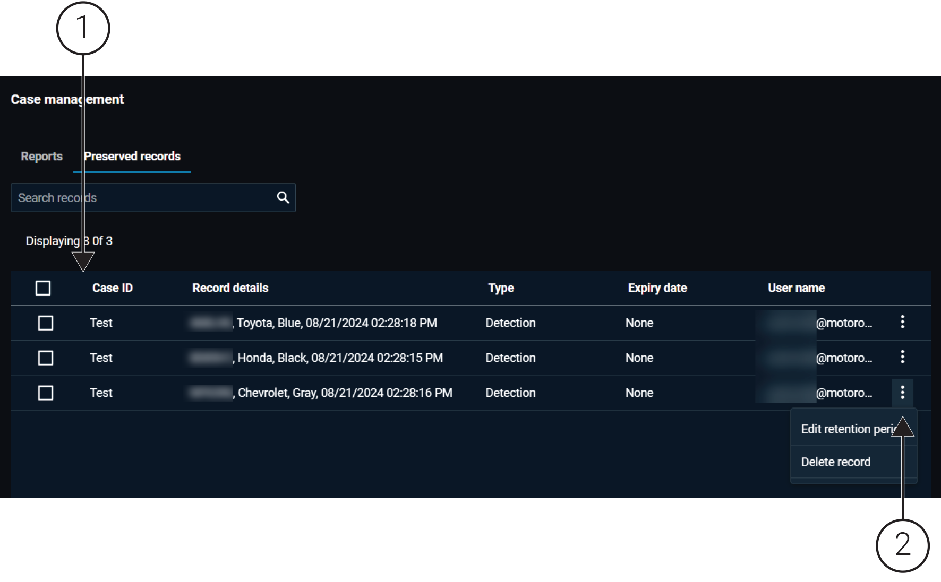
Task: Open the Test case on the Chevrolet row
Action: [101, 393]
